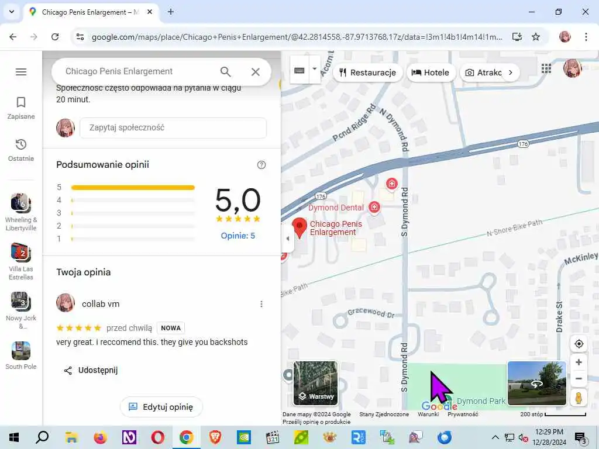599x449 pixels.
Task: Click the search magnifier icon
Action: tap(225, 71)
